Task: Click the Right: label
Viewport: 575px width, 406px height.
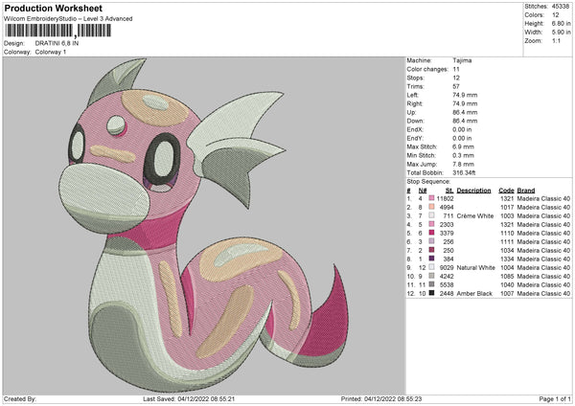Action: click(x=414, y=103)
